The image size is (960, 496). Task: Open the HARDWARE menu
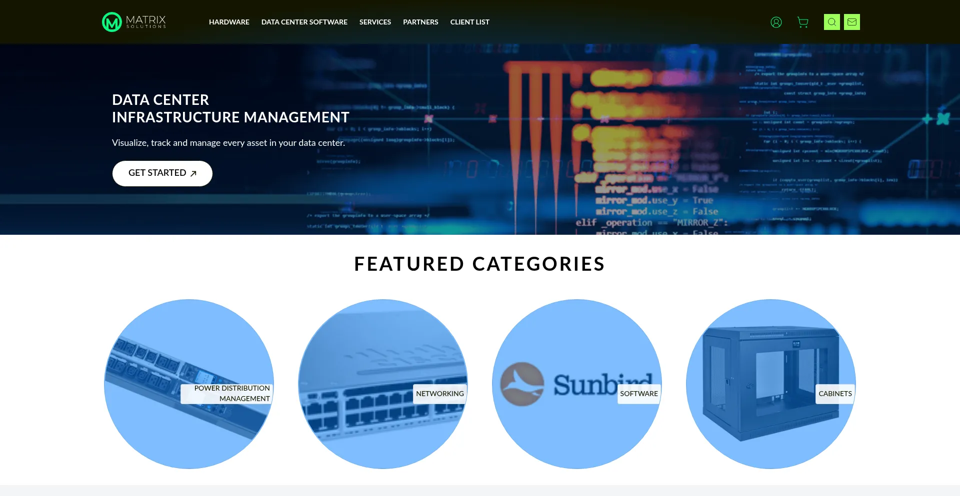(229, 22)
